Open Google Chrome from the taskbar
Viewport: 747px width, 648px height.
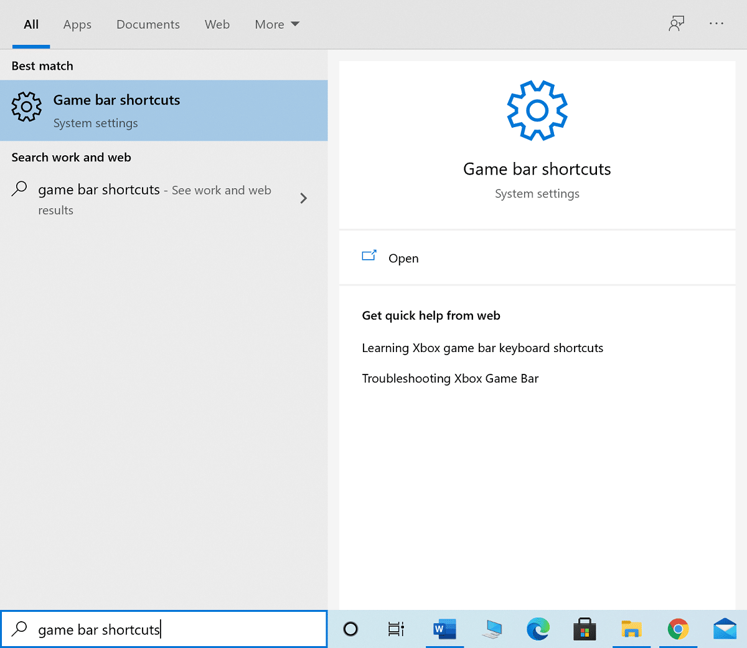pyautogui.click(x=678, y=629)
